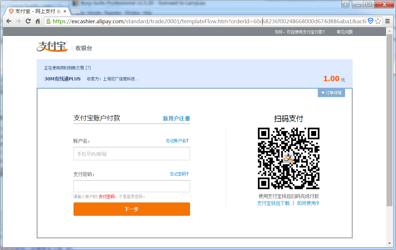Click the scrollbar down arrow
The width and height of the screenshot is (396, 250).
389,243
